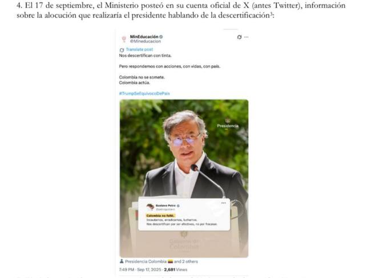
Task: Open the post's more options menu
Action: [x=247, y=37]
